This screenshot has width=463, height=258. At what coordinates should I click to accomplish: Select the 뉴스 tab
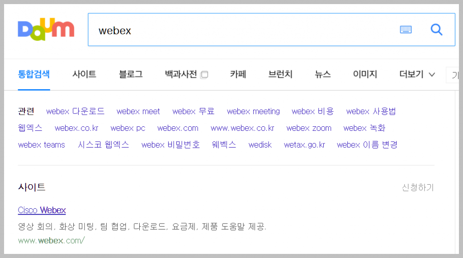click(x=322, y=74)
